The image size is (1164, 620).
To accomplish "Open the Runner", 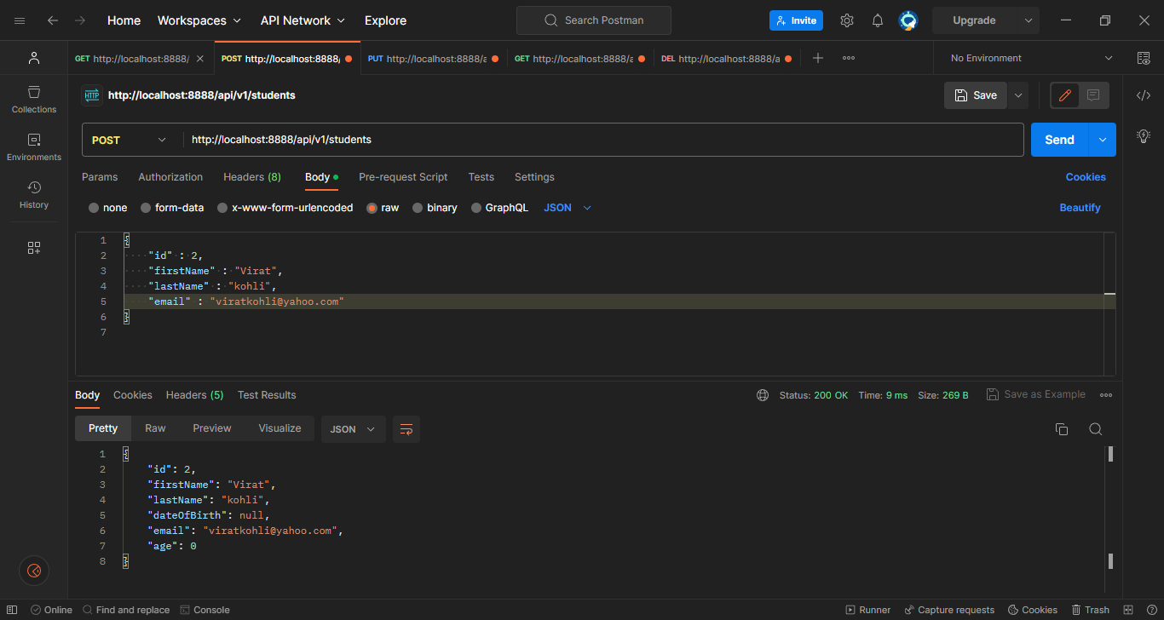I will tap(868, 609).
